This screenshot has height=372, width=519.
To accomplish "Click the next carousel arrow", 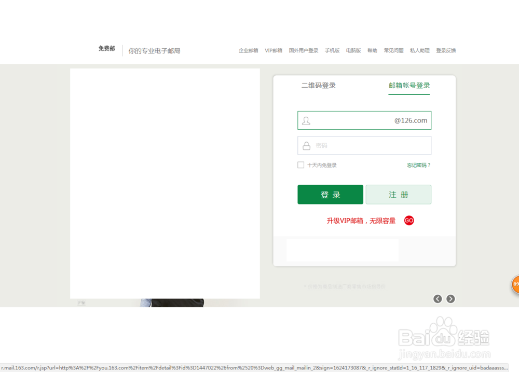I will coord(450,299).
